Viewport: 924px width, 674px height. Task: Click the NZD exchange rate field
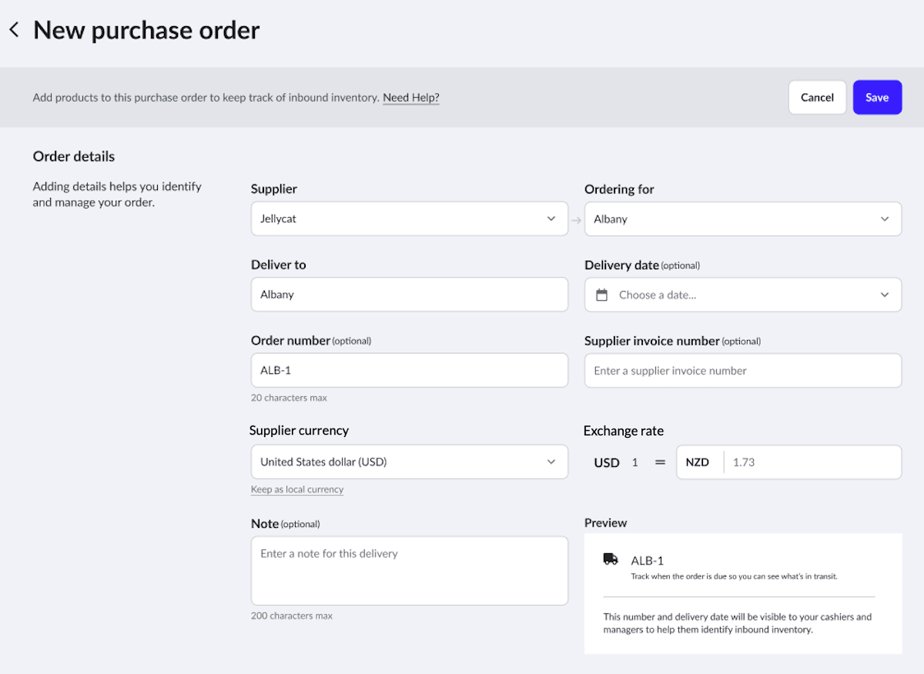click(x=789, y=462)
